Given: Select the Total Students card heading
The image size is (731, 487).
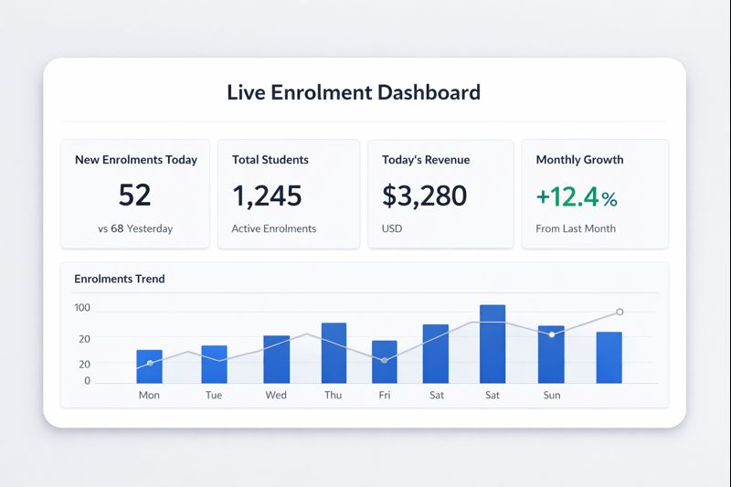Looking at the screenshot, I should click(270, 160).
